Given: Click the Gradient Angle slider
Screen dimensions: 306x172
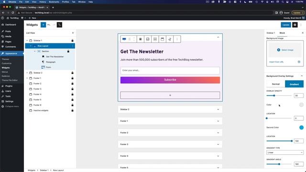Looking at the screenshot, I should coord(279,164).
